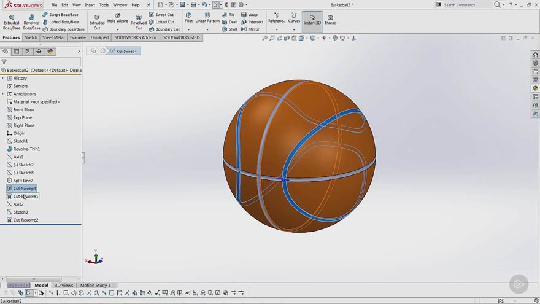Image resolution: width=540 pixels, height=304 pixels.
Task: Open Reference Geometry tool
Action: pos(277,18)
